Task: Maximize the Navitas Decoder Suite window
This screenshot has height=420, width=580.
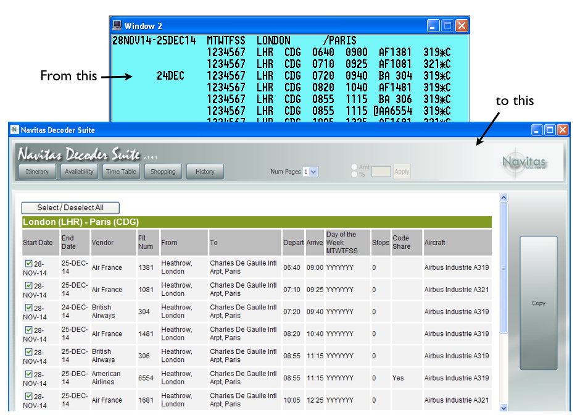Action: tap(550, 130)
